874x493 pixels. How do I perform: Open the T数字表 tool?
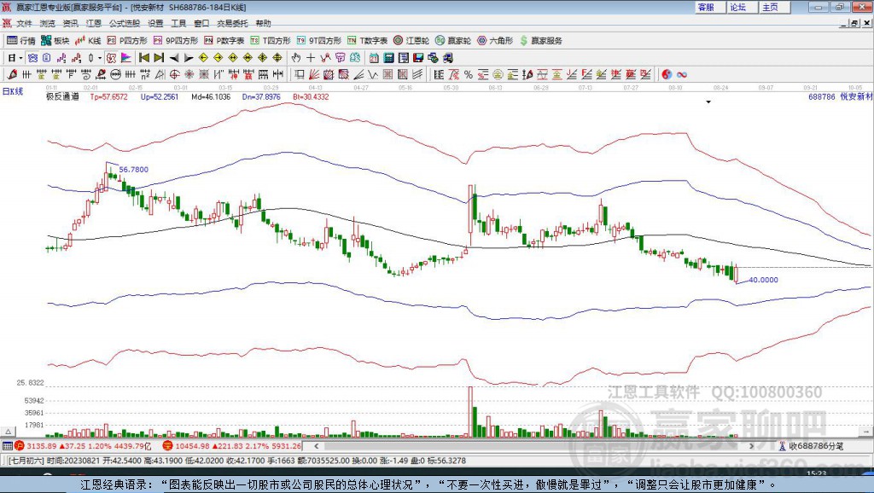point(367,41)
